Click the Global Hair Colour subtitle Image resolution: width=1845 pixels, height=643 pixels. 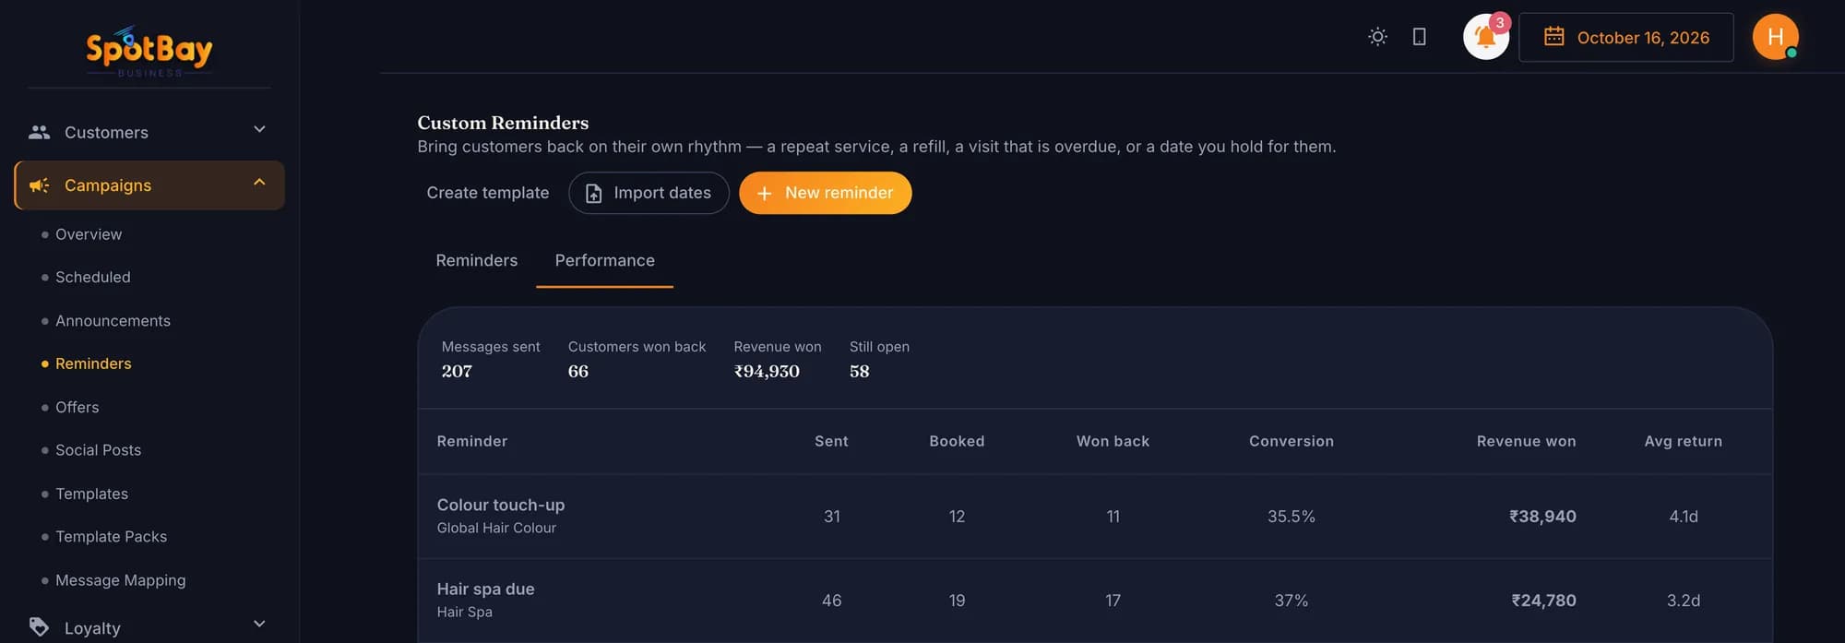(496, 528)
